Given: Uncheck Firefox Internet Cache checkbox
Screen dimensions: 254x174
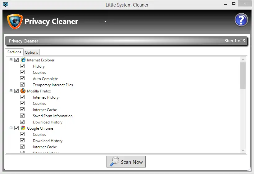Looking at the screenshot, I should [22, 109].
